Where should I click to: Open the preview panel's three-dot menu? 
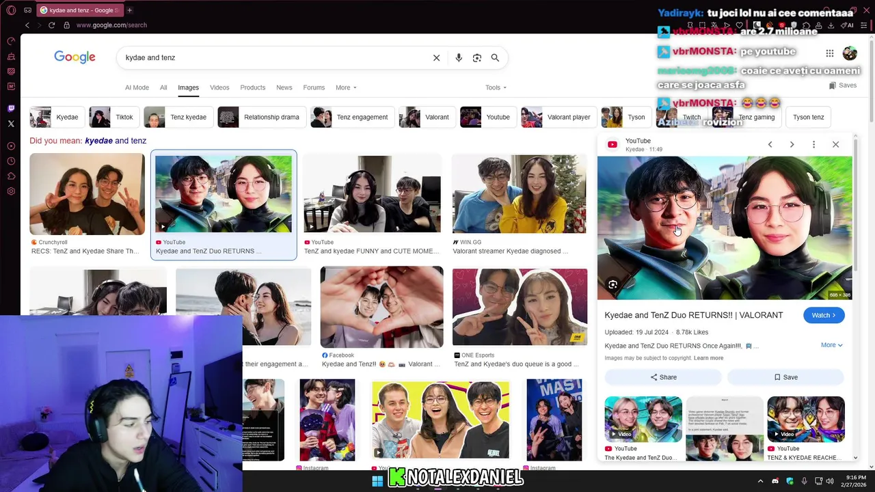point(813,144)
